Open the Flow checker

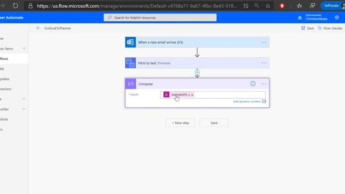[x=330, y=28]
